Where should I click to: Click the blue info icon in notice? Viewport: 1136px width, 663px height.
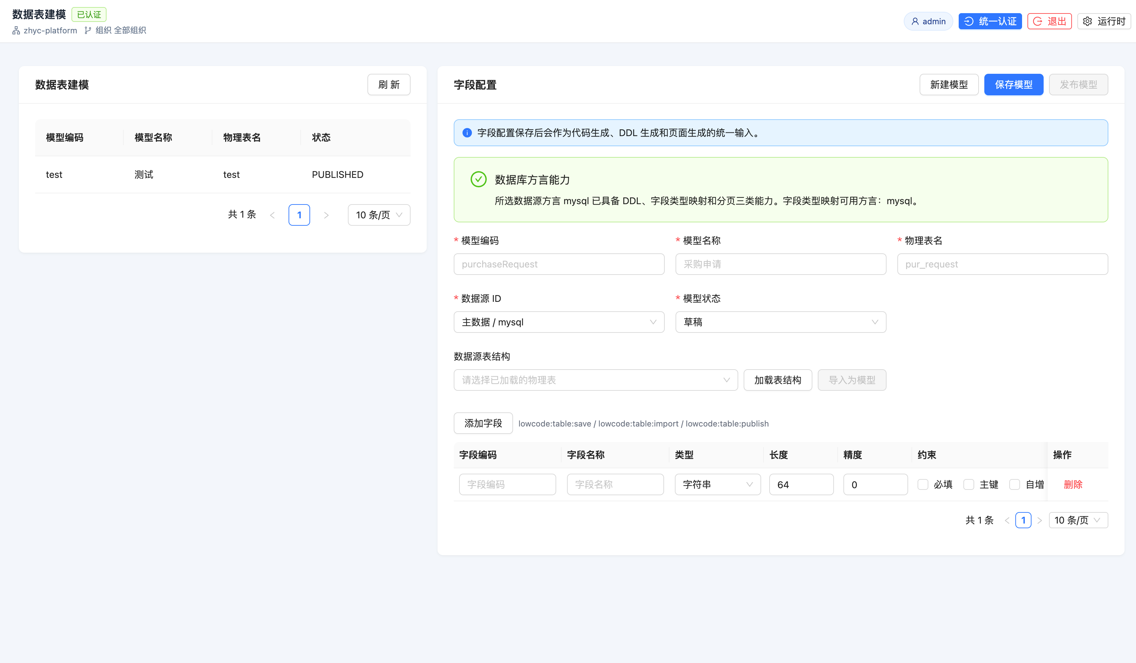point(467,132)
